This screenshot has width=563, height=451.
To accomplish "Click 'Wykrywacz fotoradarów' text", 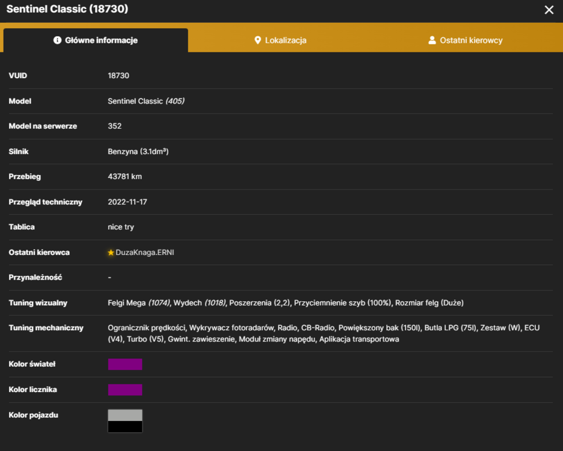I will coord(231,328).
